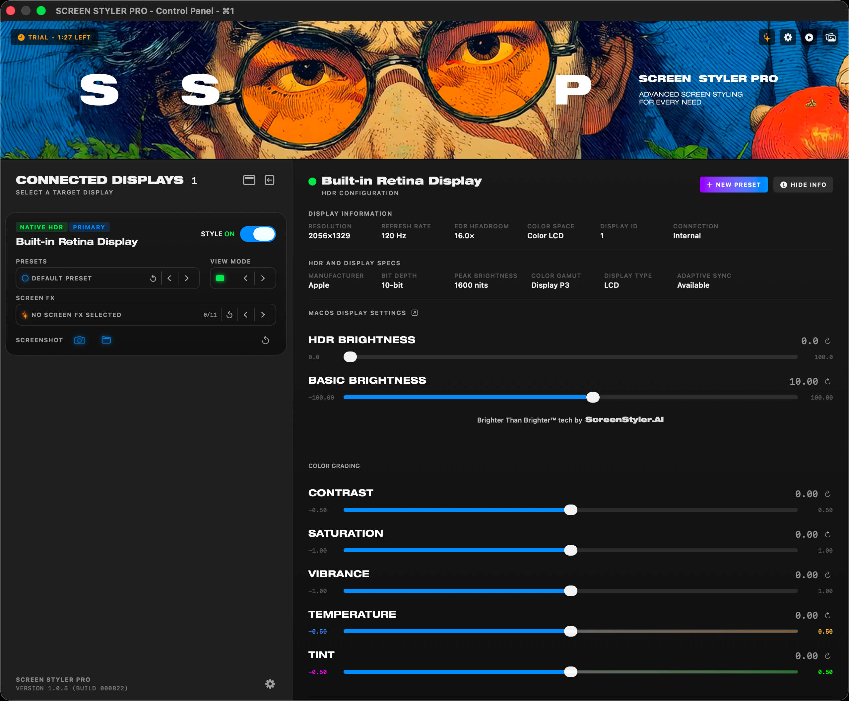Screen dimensions: 849x701
Task: Click the play icon in top banner
Action: tap(809, 38)
